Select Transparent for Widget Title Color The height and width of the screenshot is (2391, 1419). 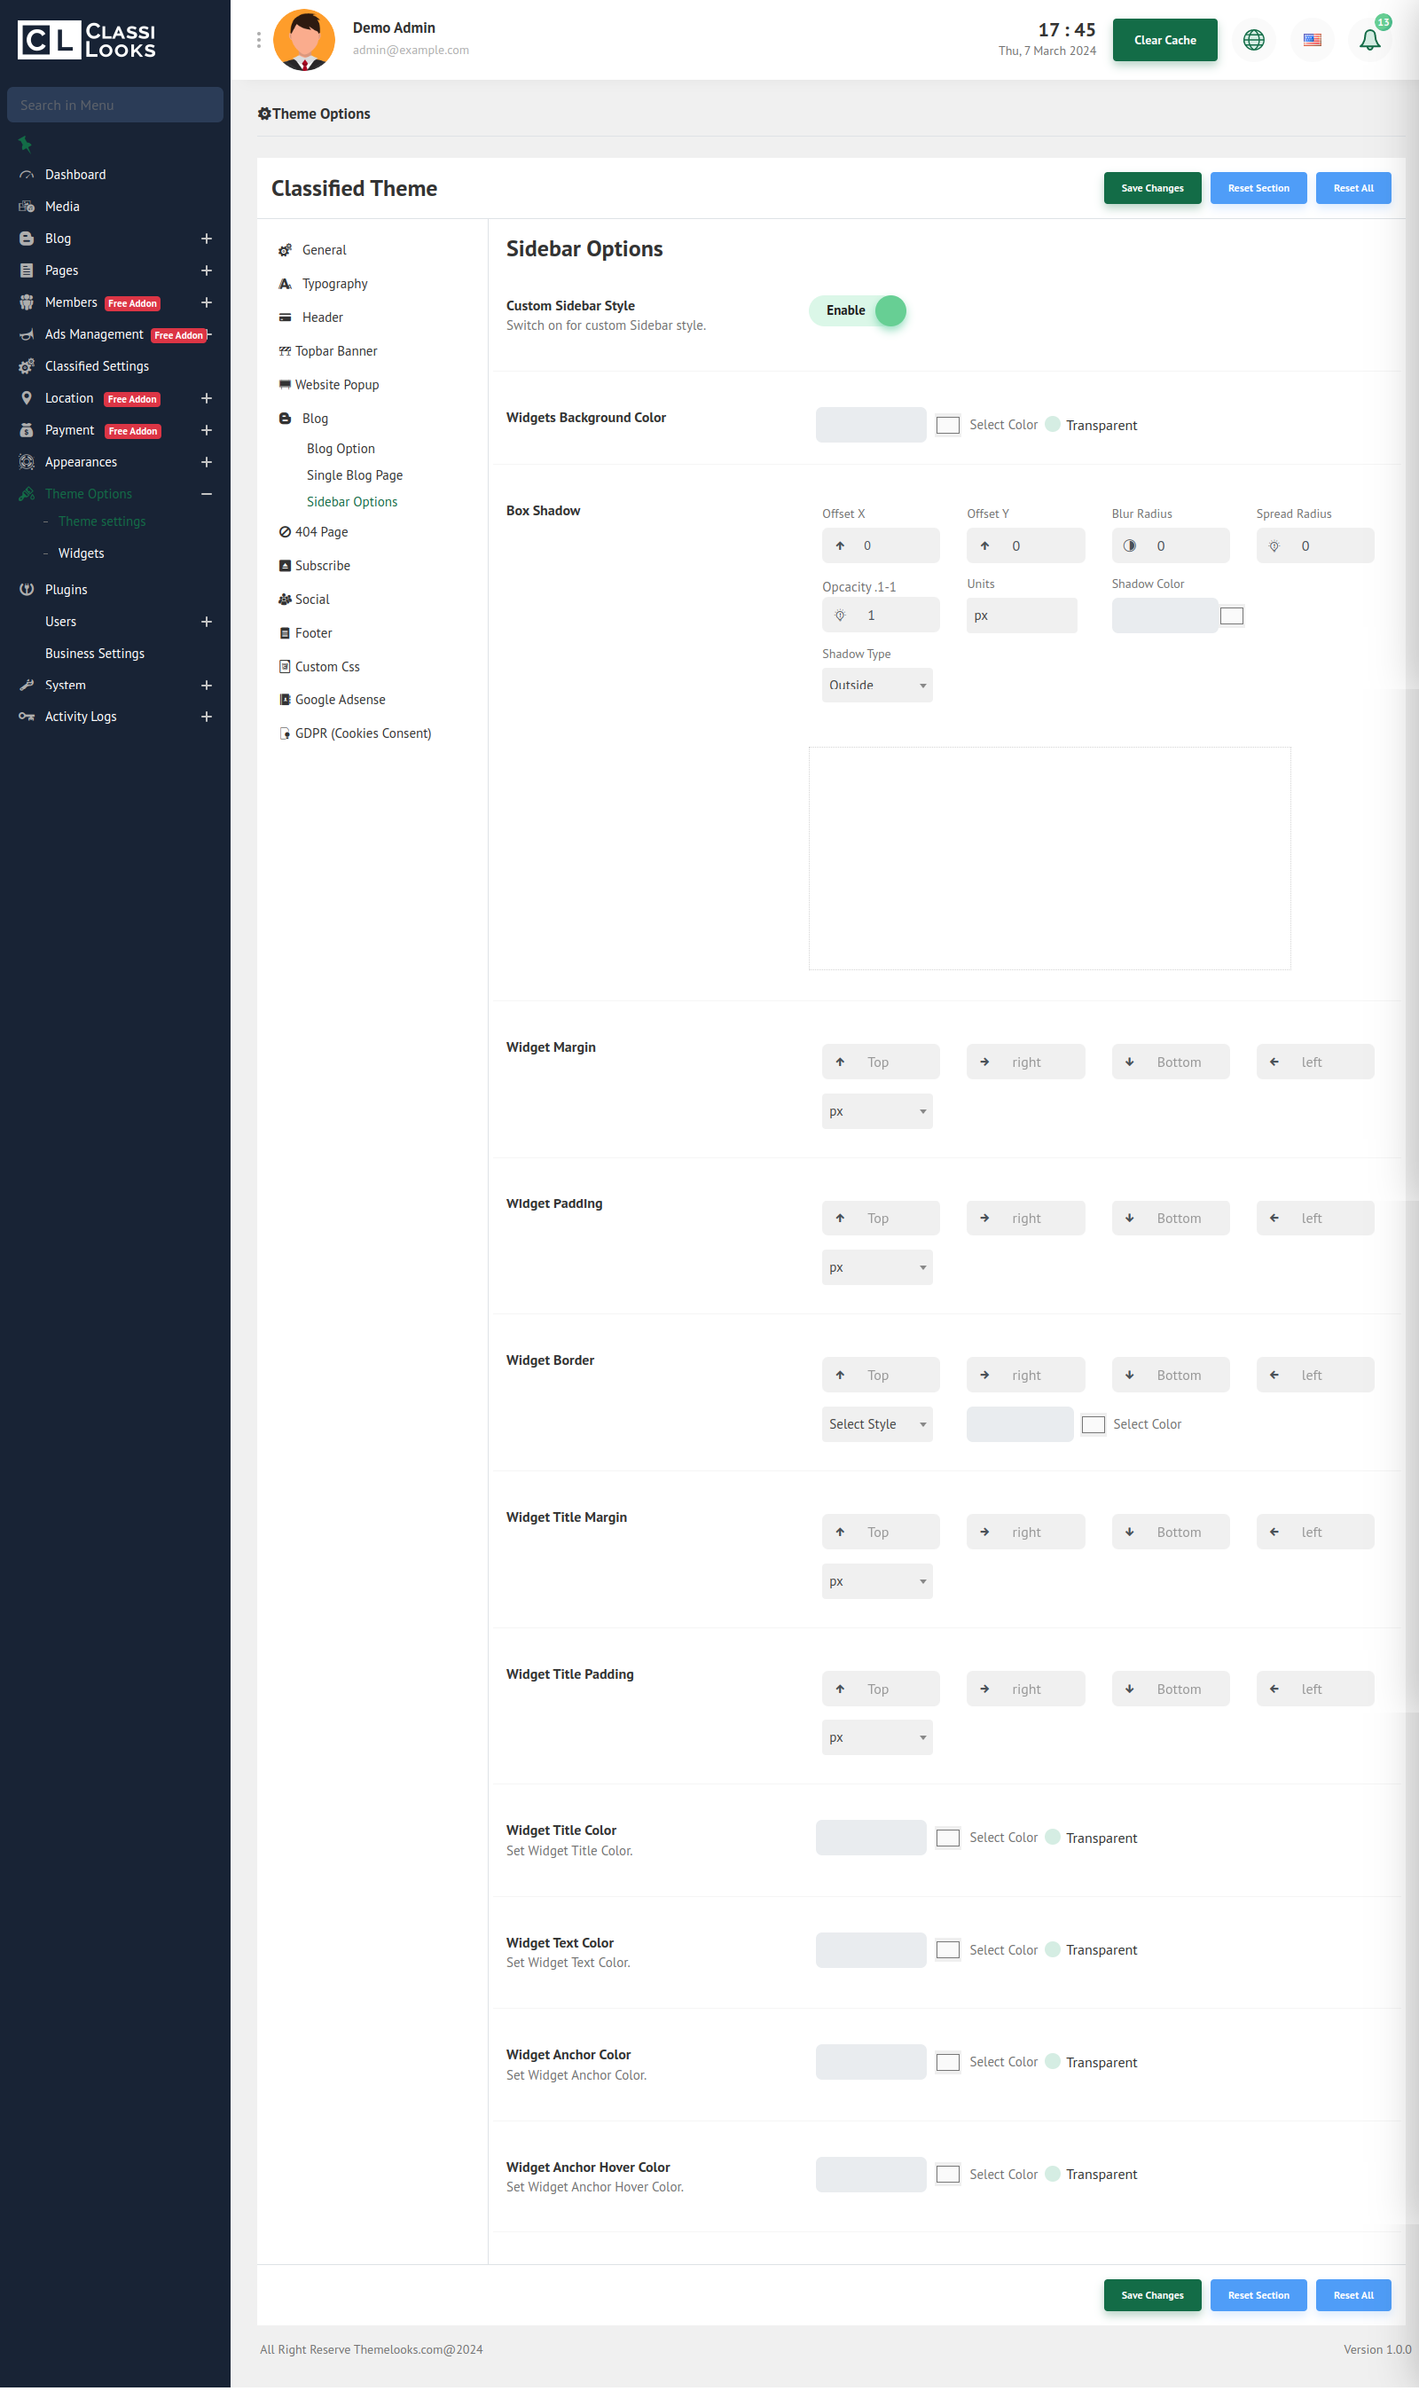tap(1052, 1837)
